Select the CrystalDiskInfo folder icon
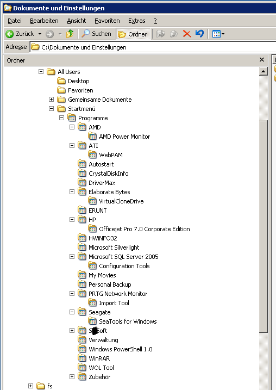 pos(82,173)
